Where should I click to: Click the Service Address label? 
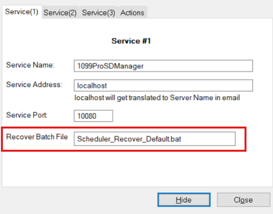[34, 85]
